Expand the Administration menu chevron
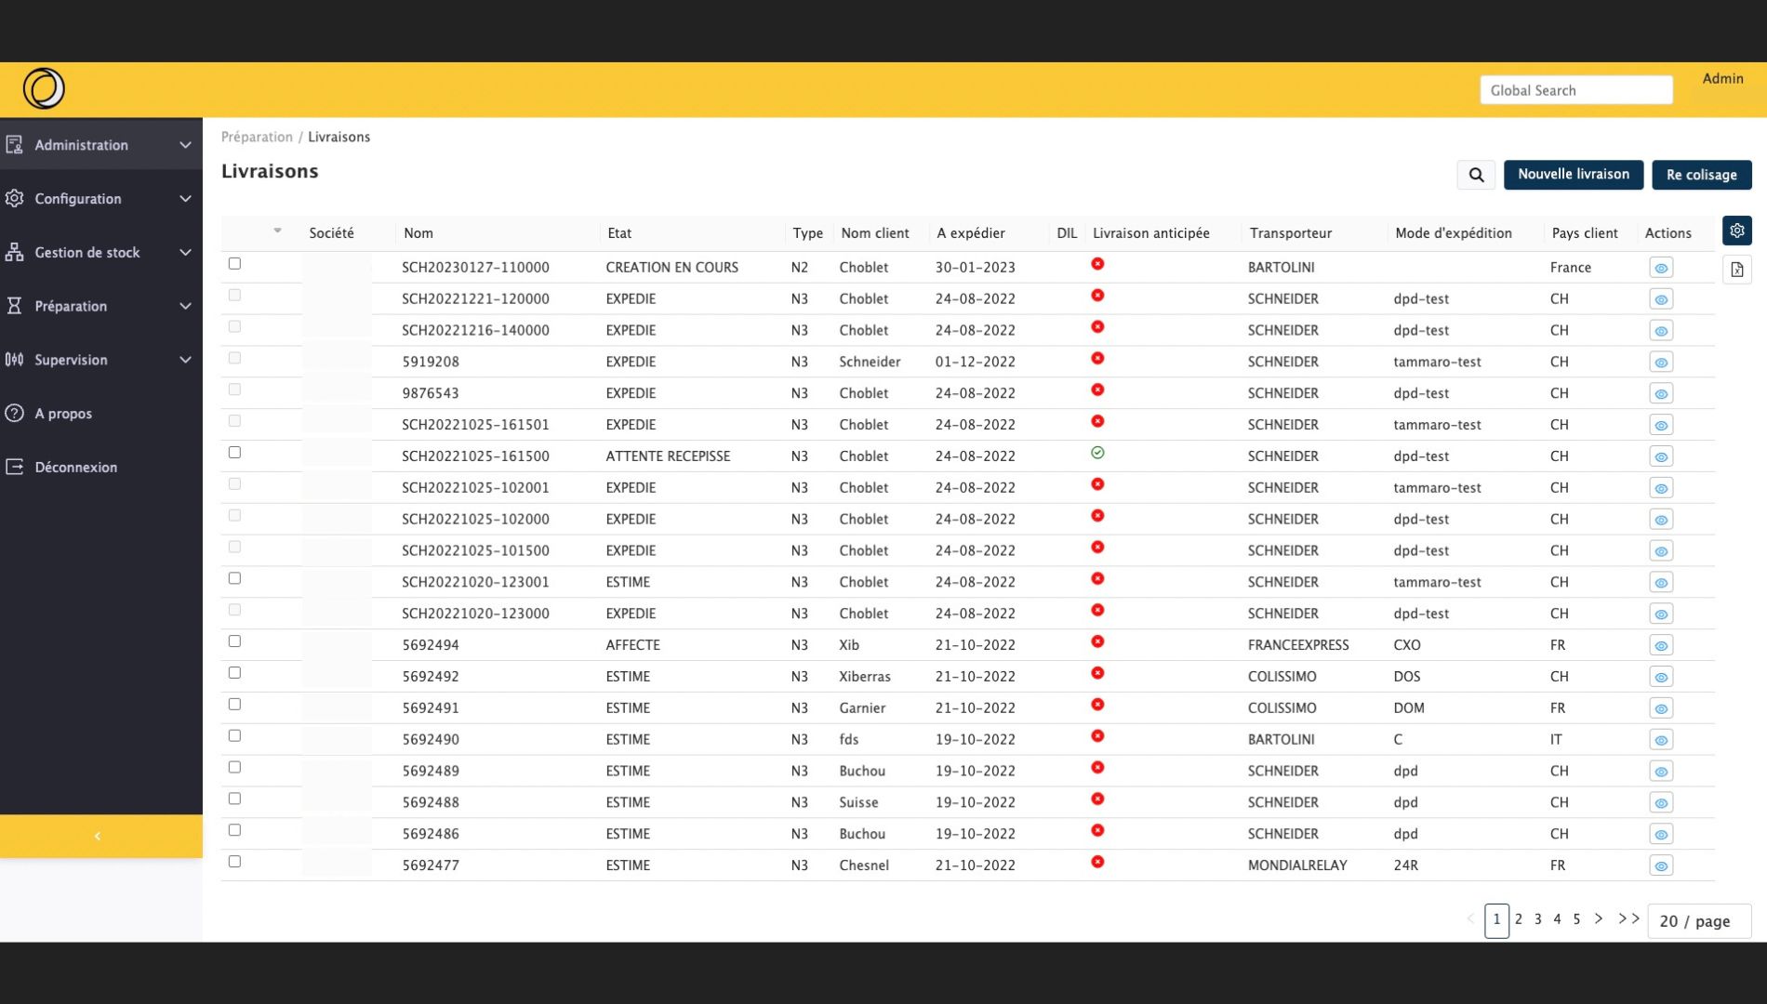 (x=185, y=145)
